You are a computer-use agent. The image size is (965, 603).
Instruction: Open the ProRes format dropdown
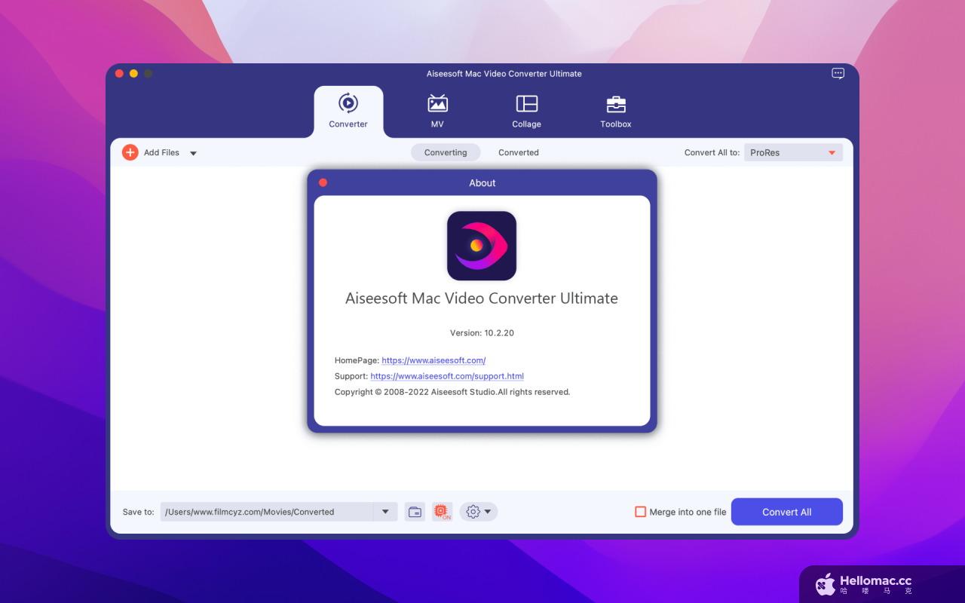(793, 152)
